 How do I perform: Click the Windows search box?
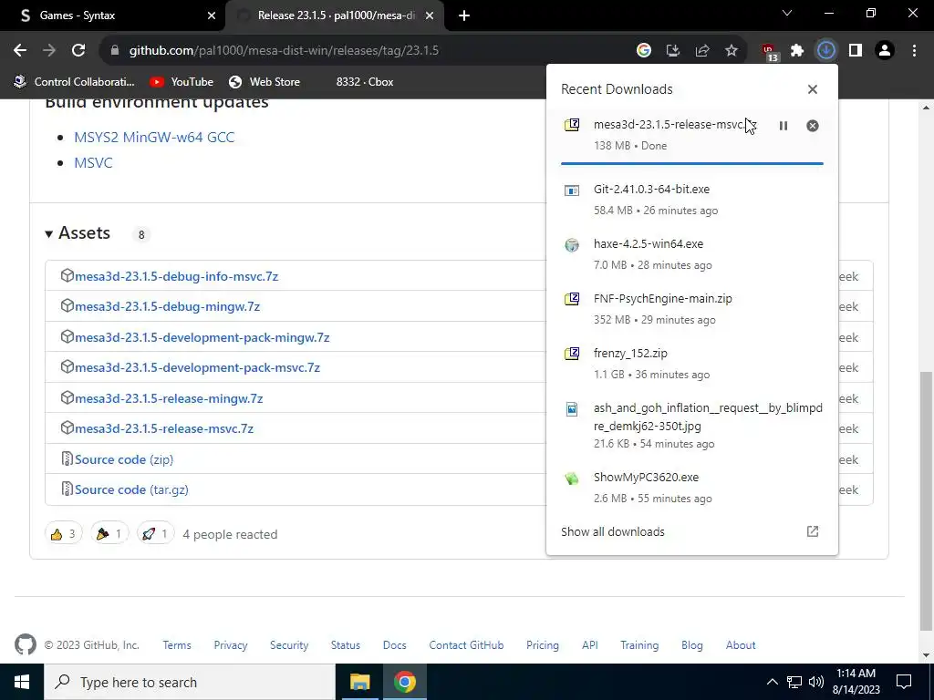(x=190, y=682)
